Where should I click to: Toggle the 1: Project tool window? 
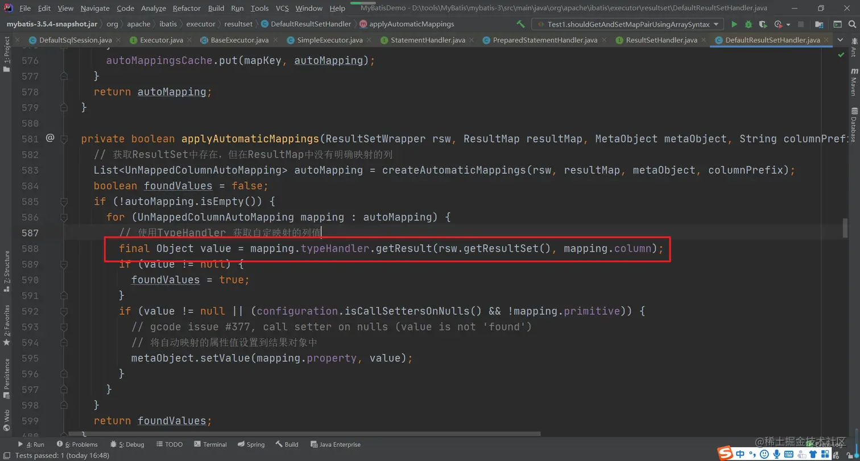[6, 55]
